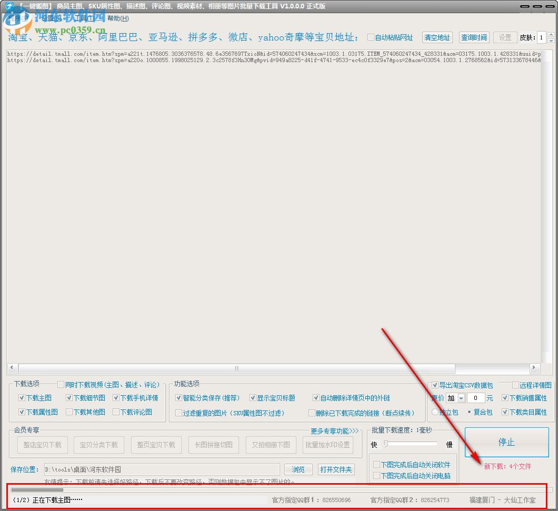Click the 皮肤 number field

click(541, 37)
